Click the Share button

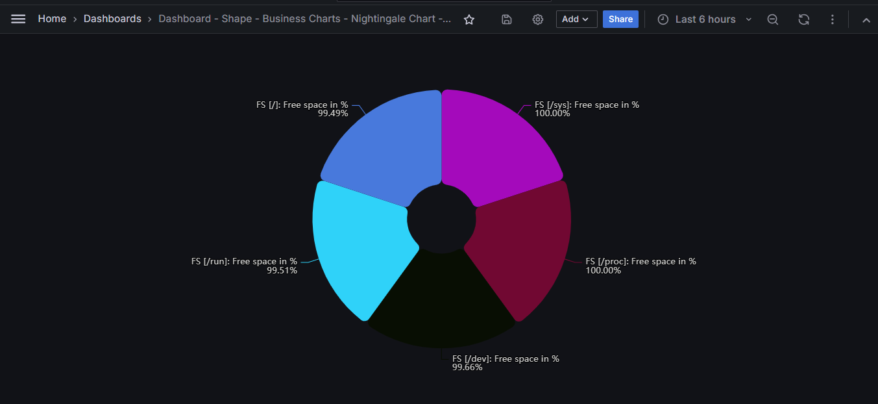620,19
